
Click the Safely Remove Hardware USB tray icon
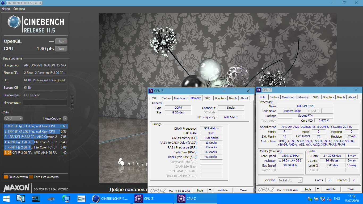(x=310, y=199)
